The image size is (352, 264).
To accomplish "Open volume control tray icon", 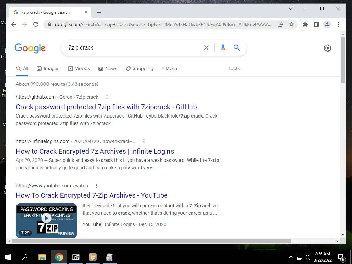I will (308, 257).
